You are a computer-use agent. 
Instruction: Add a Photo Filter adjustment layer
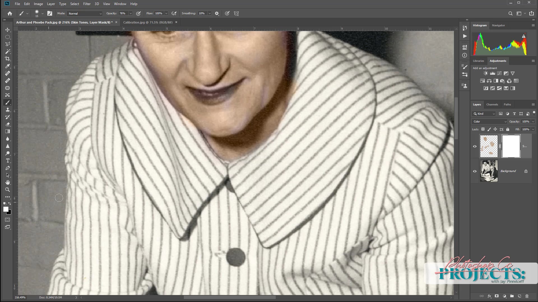tap(503, 81)
